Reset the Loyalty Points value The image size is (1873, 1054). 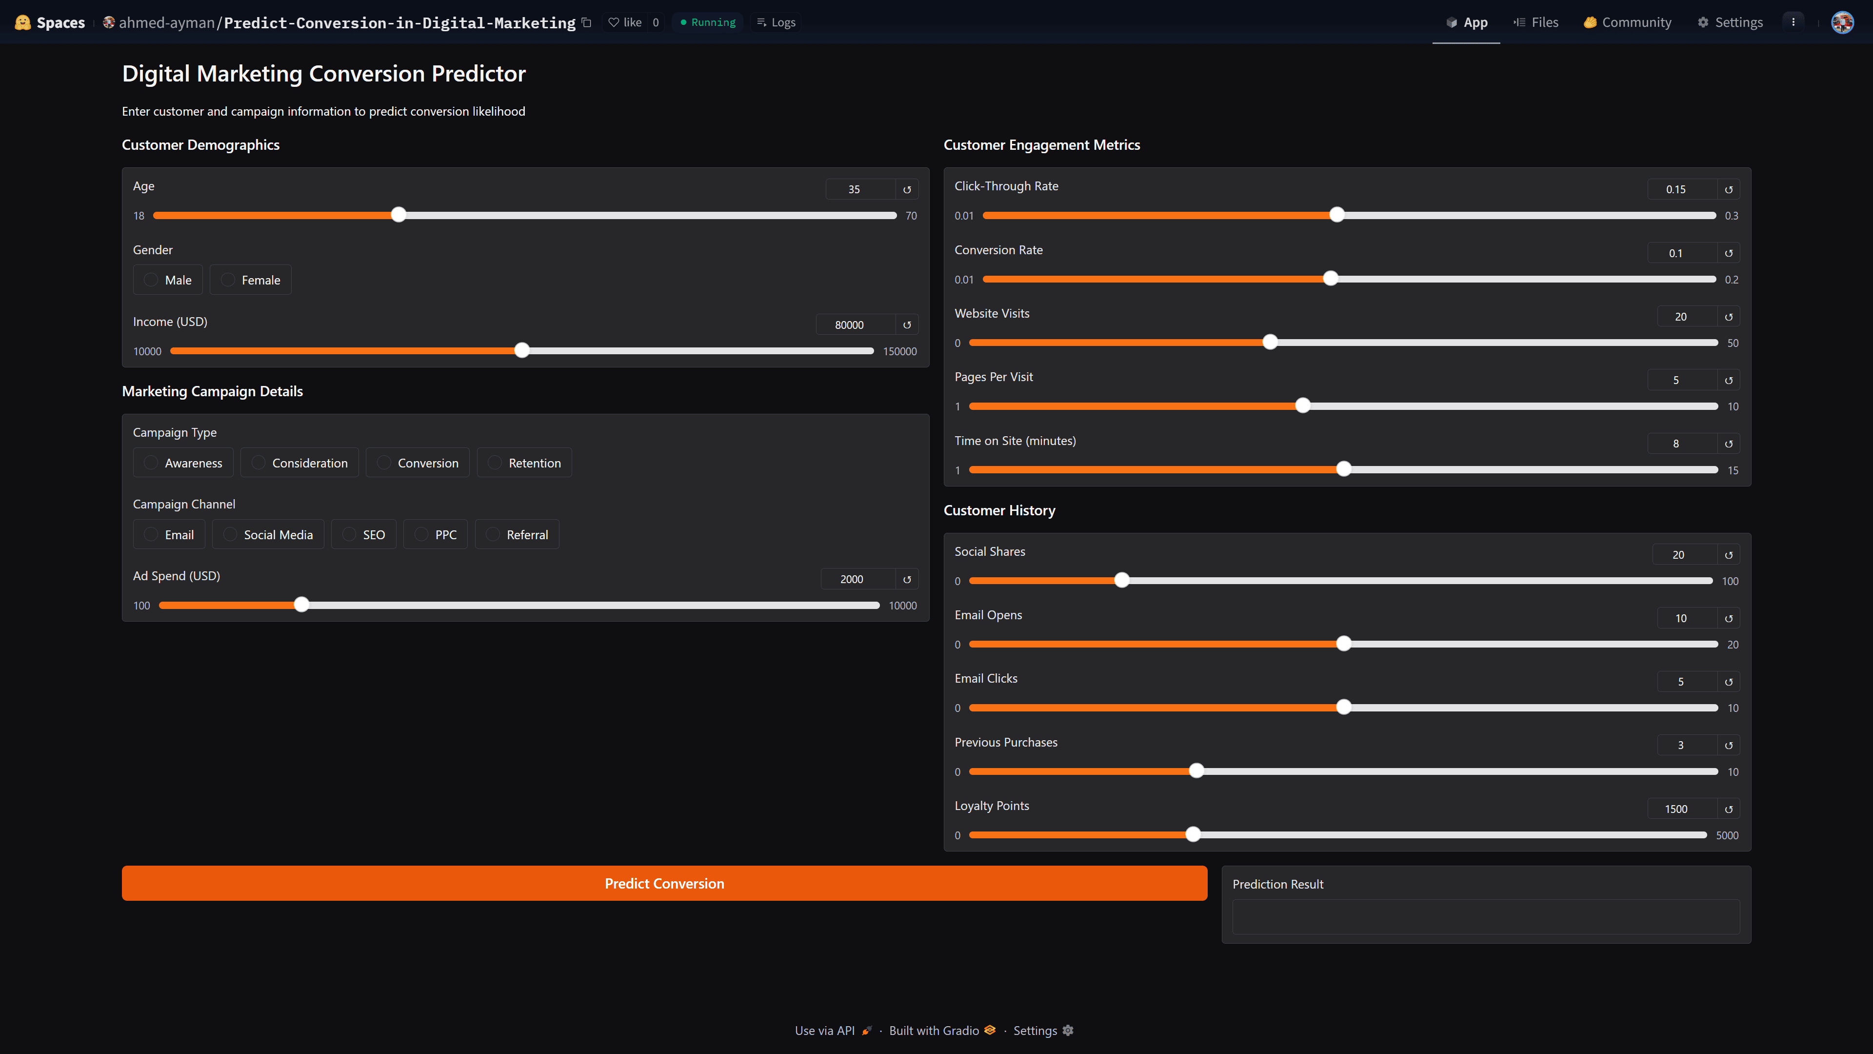click(1728, 810)
